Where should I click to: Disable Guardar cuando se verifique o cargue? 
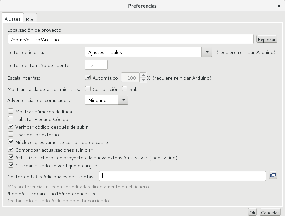pyautogui.click(x=10, y=165)
